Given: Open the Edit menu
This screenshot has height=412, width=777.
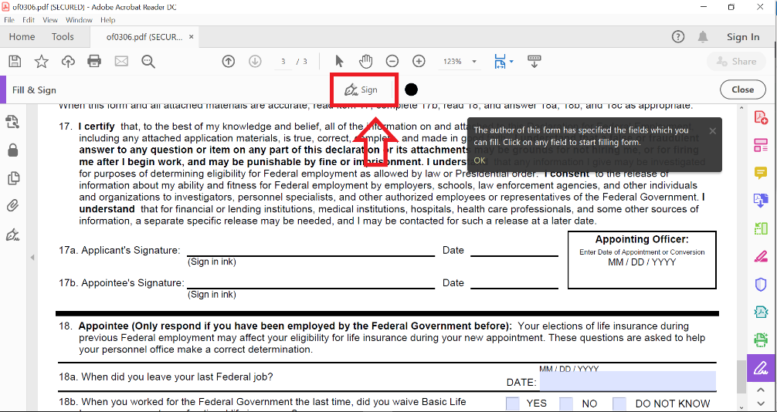Looking at the screenshot, I should coord(29,20).
